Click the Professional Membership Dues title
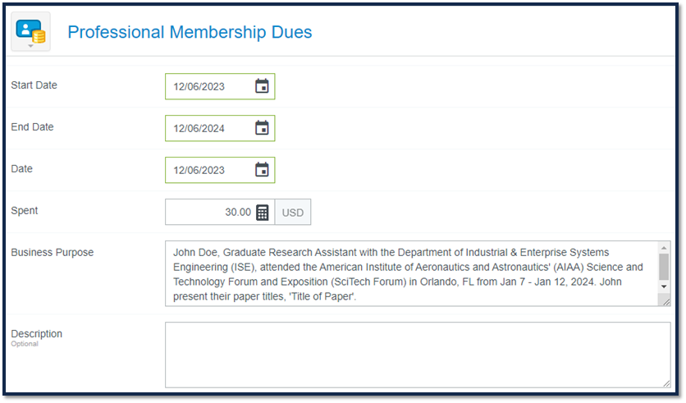 click(x=190, y=32)
